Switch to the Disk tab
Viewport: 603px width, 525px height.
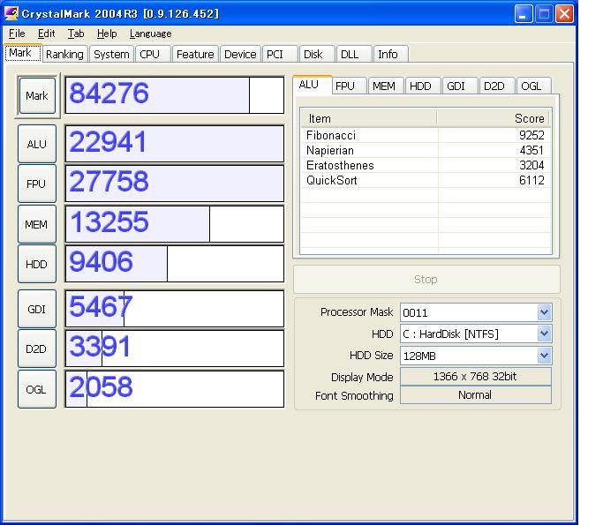(317, 54)
